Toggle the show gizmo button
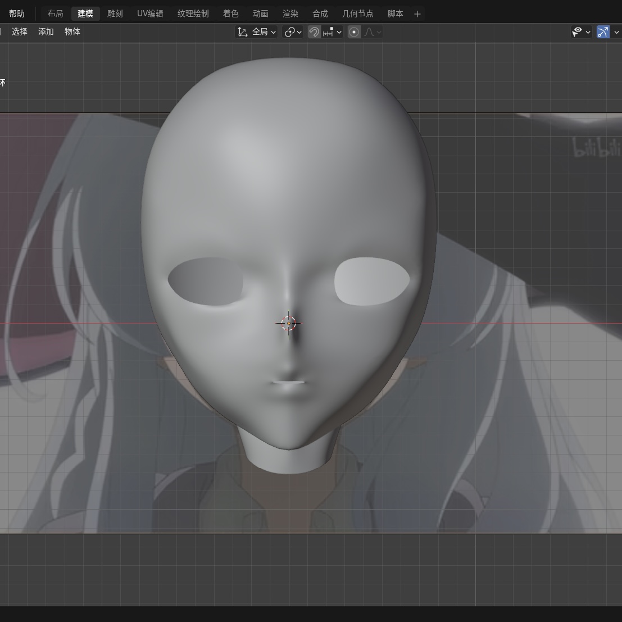The image size is (622, 622). pyautogui.click(x=603, y=32)
